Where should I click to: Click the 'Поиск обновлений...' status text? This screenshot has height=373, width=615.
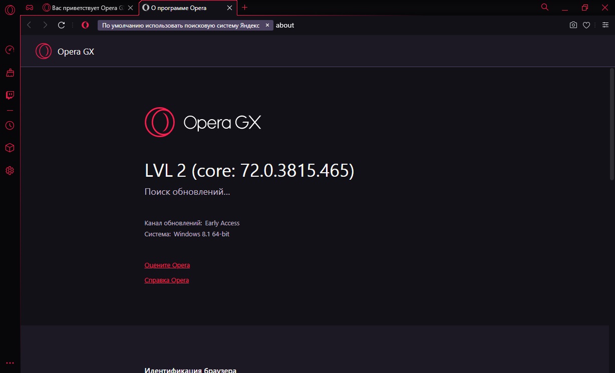click(x=187, y=192)
